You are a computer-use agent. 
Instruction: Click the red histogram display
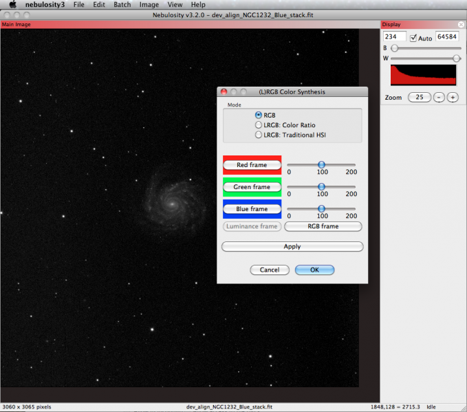pos(423,75)
